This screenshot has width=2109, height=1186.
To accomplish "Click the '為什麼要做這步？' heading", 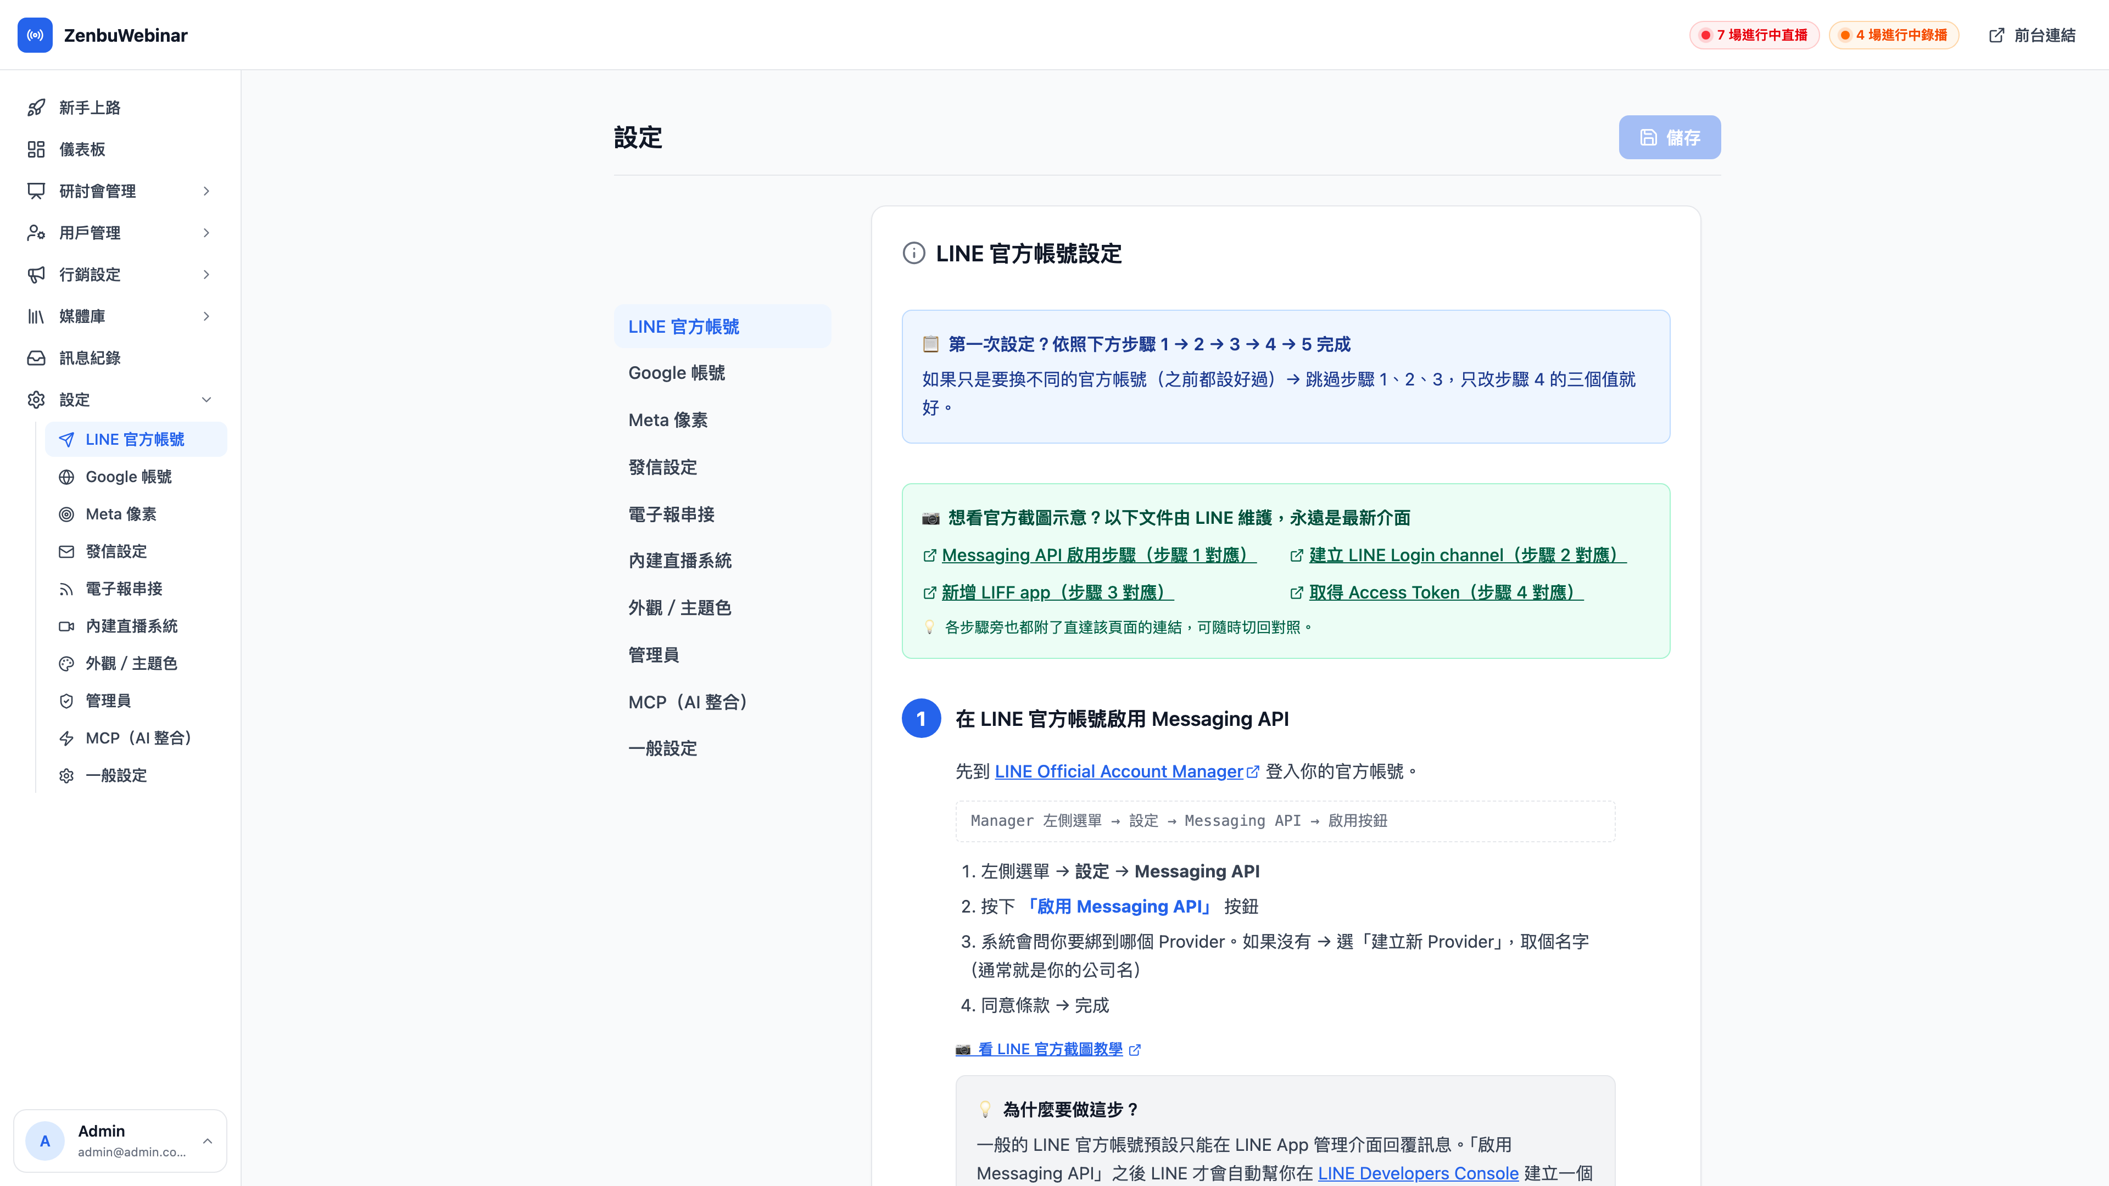I will coord(1071,1110).
